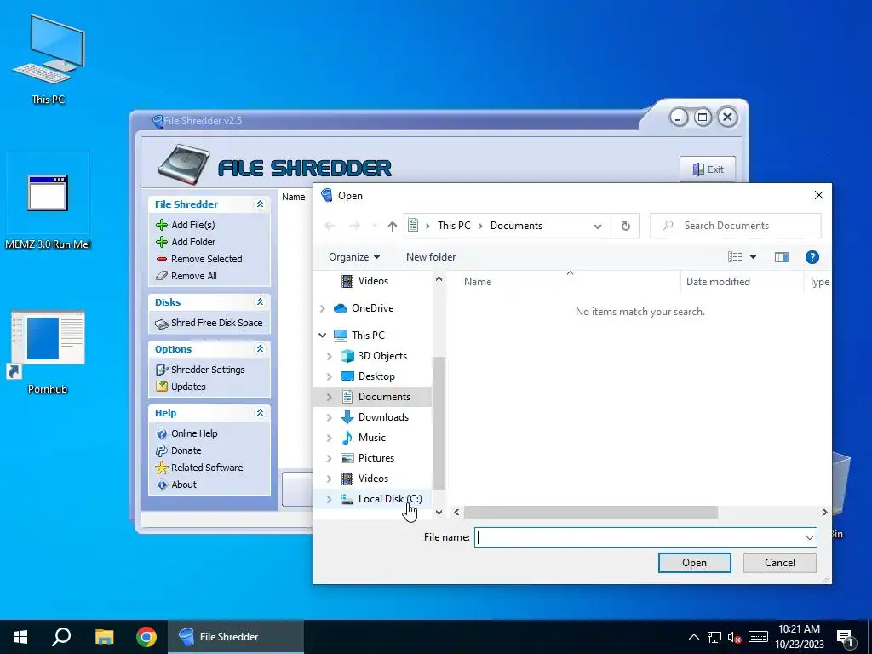Viewport: 872px width, 654px height.
Task: Expand the OneDrive tree node
Action: coord(322,308)
